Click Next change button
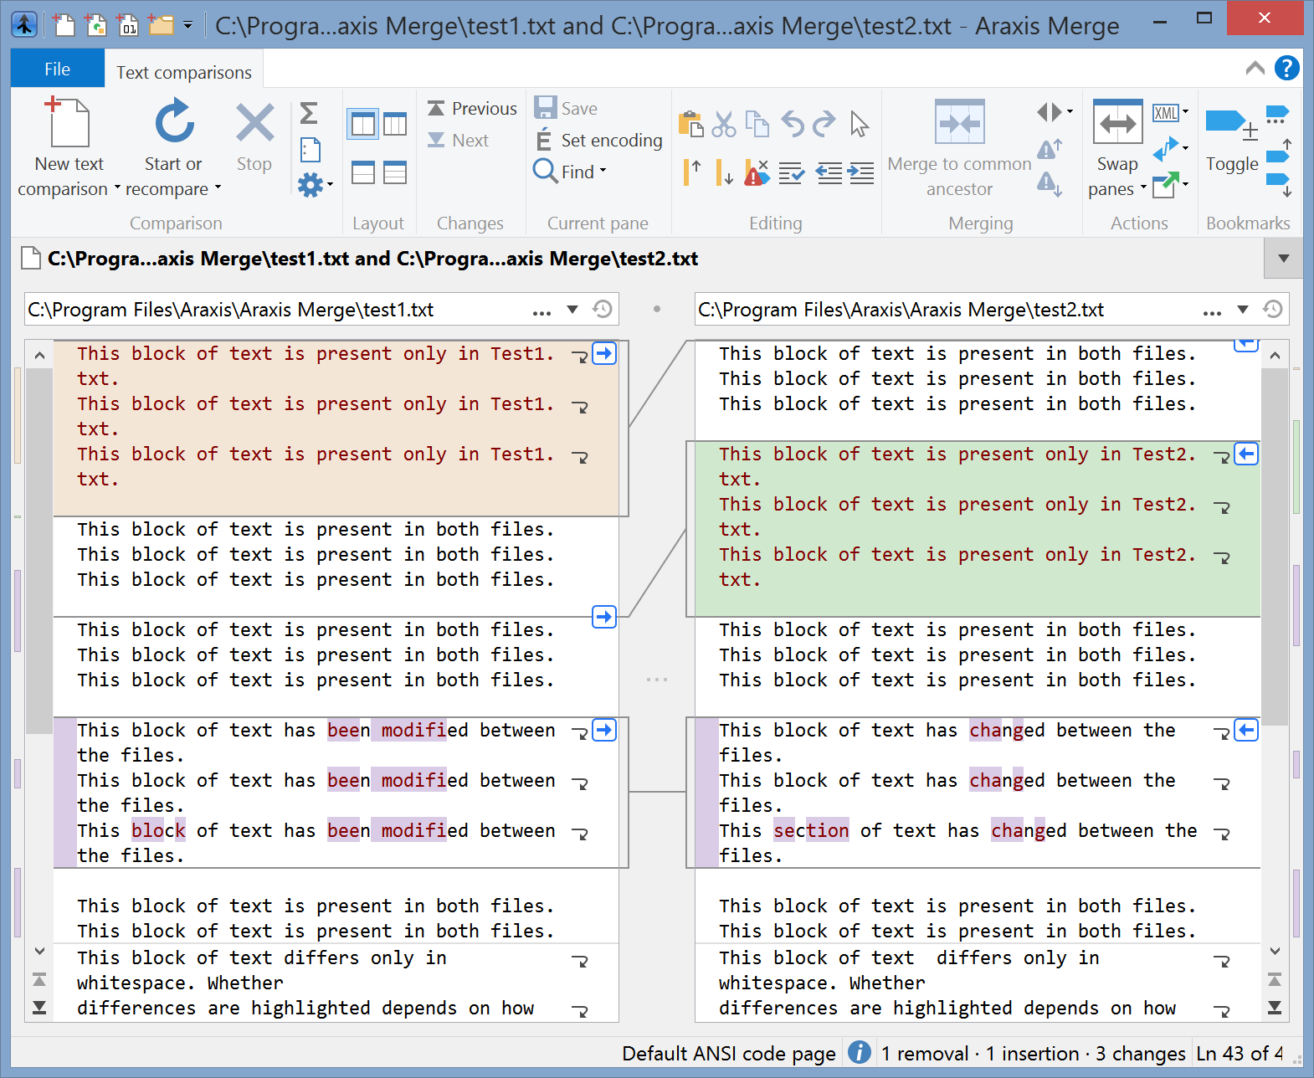This screenshot has height=1078, width=1314. [458, 141]
